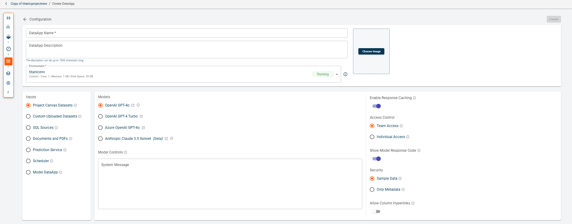Choose Anthropic Claude 3.5 Sonnet model
This screenshot has height=224, width=572.
point(100,139)
